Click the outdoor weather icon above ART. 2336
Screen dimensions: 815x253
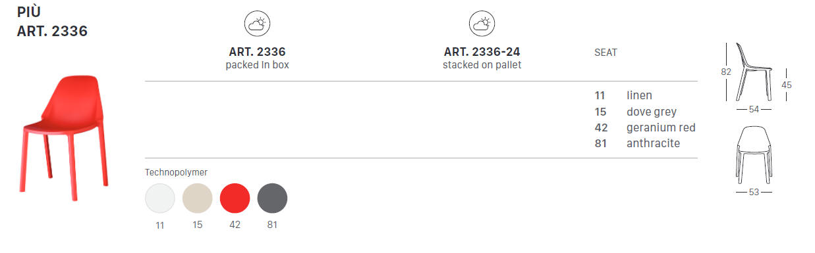[x=257, y=24]
